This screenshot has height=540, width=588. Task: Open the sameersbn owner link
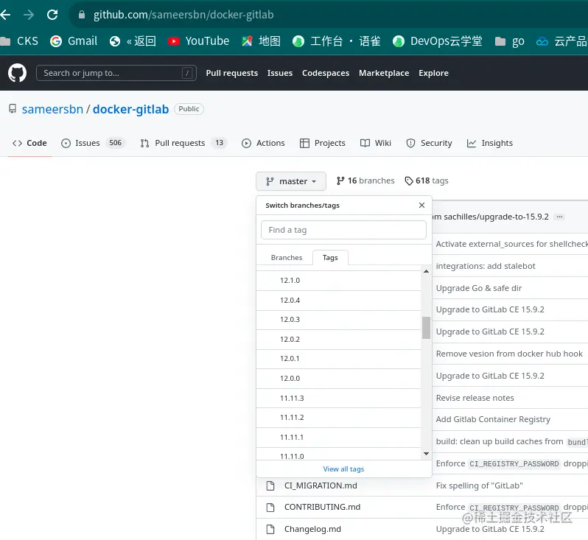[52, 109]
